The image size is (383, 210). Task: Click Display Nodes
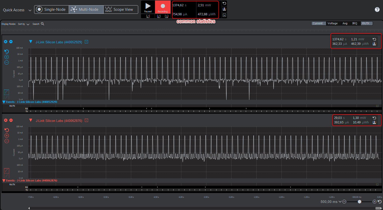9,24
